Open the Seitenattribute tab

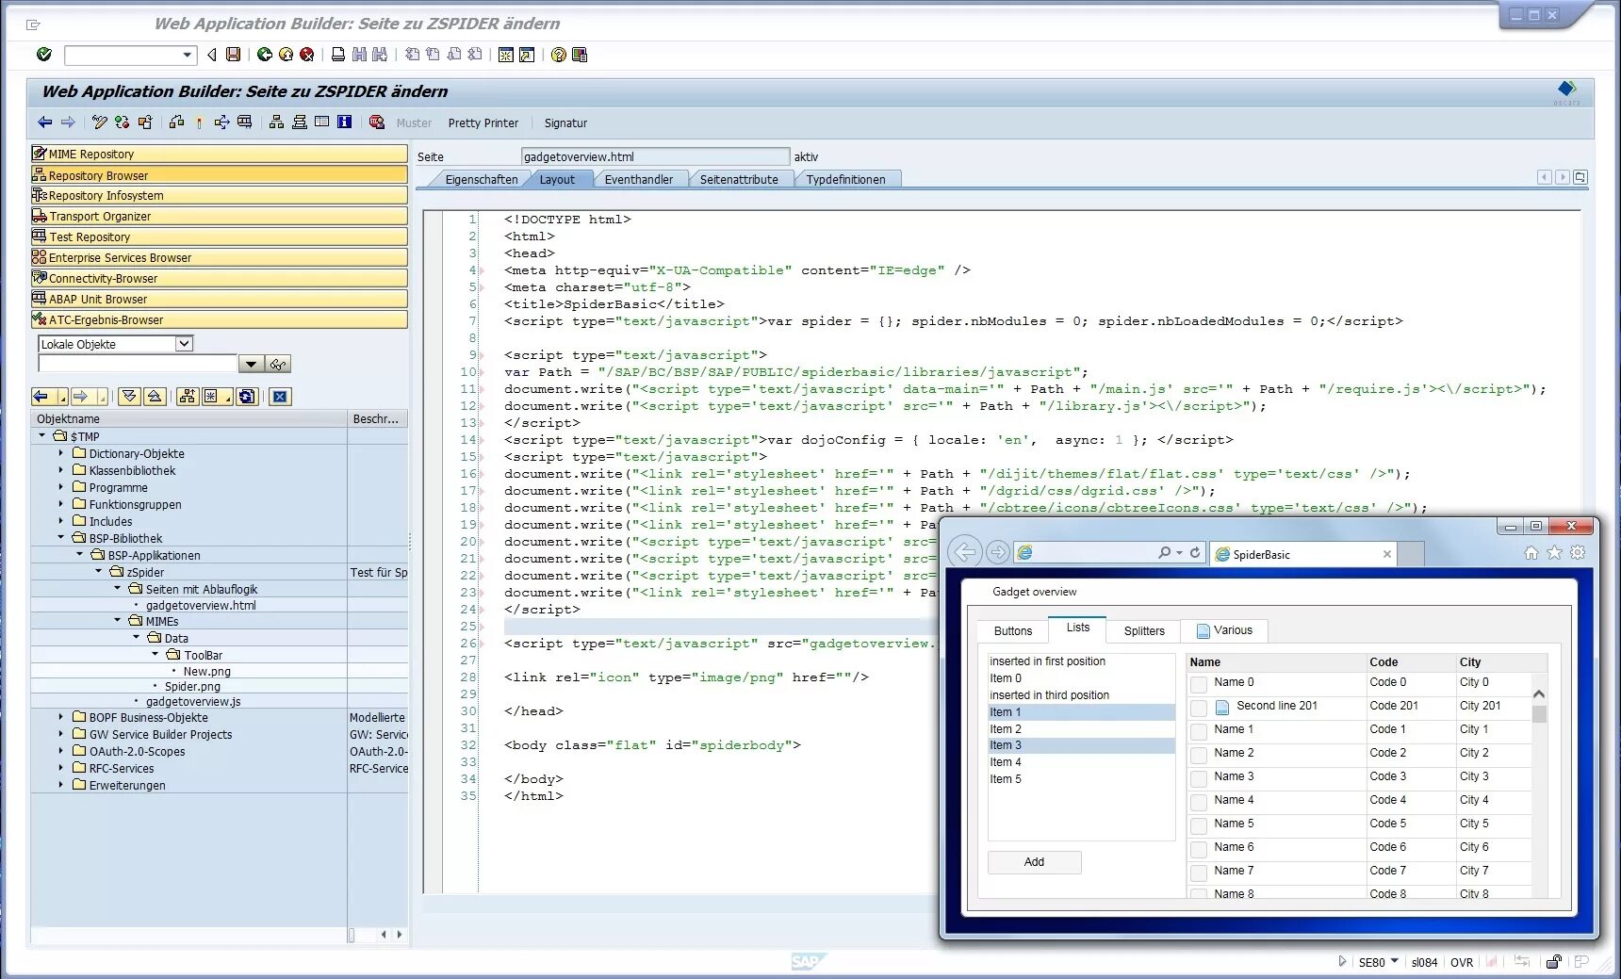(739, 179)
